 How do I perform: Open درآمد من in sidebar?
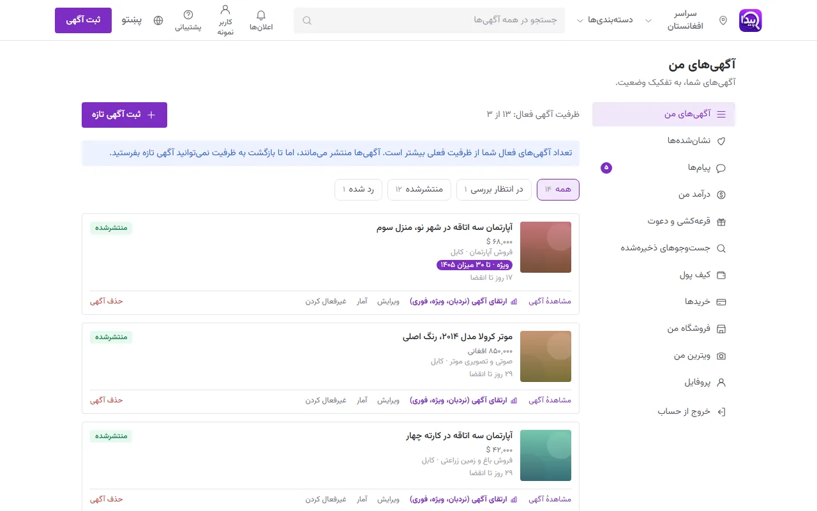click(x=664, y=194)
